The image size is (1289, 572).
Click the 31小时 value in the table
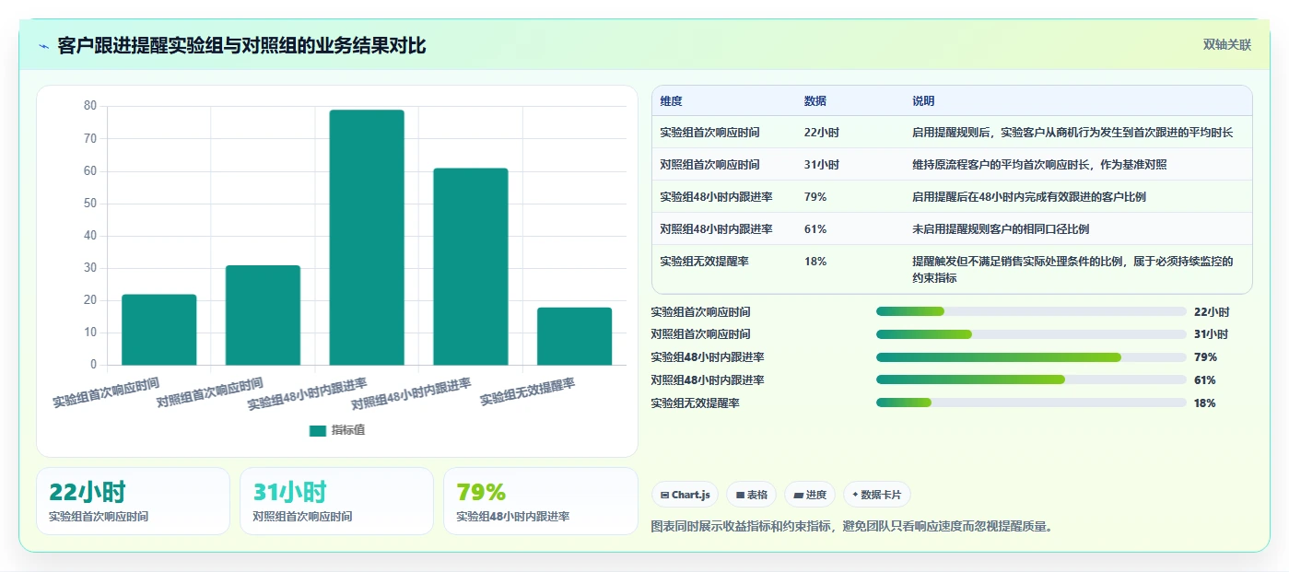(x=822, y=165)
